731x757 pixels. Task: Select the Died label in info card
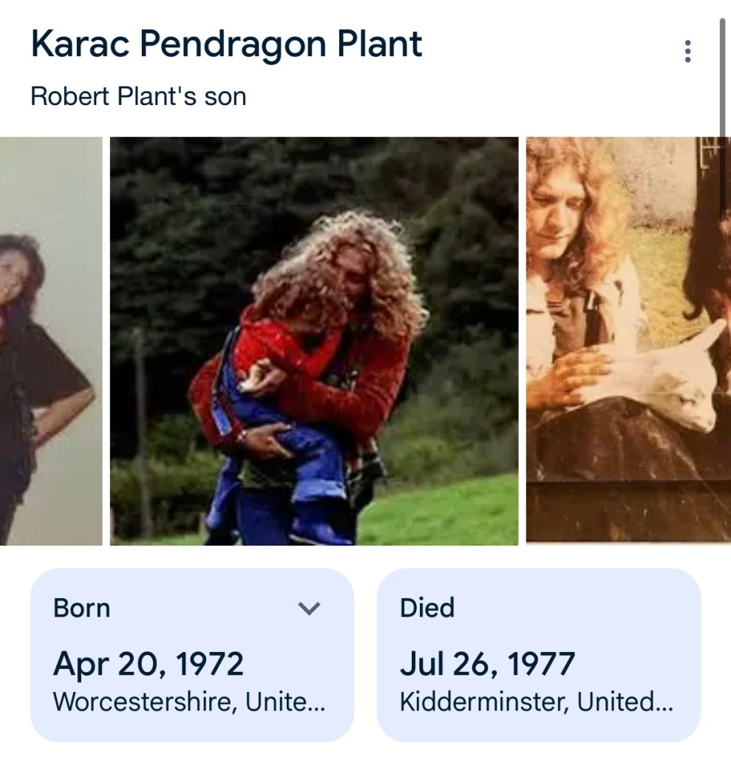tap(426, 608)
